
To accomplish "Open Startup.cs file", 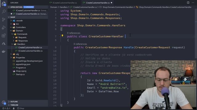I will (20, 75).
